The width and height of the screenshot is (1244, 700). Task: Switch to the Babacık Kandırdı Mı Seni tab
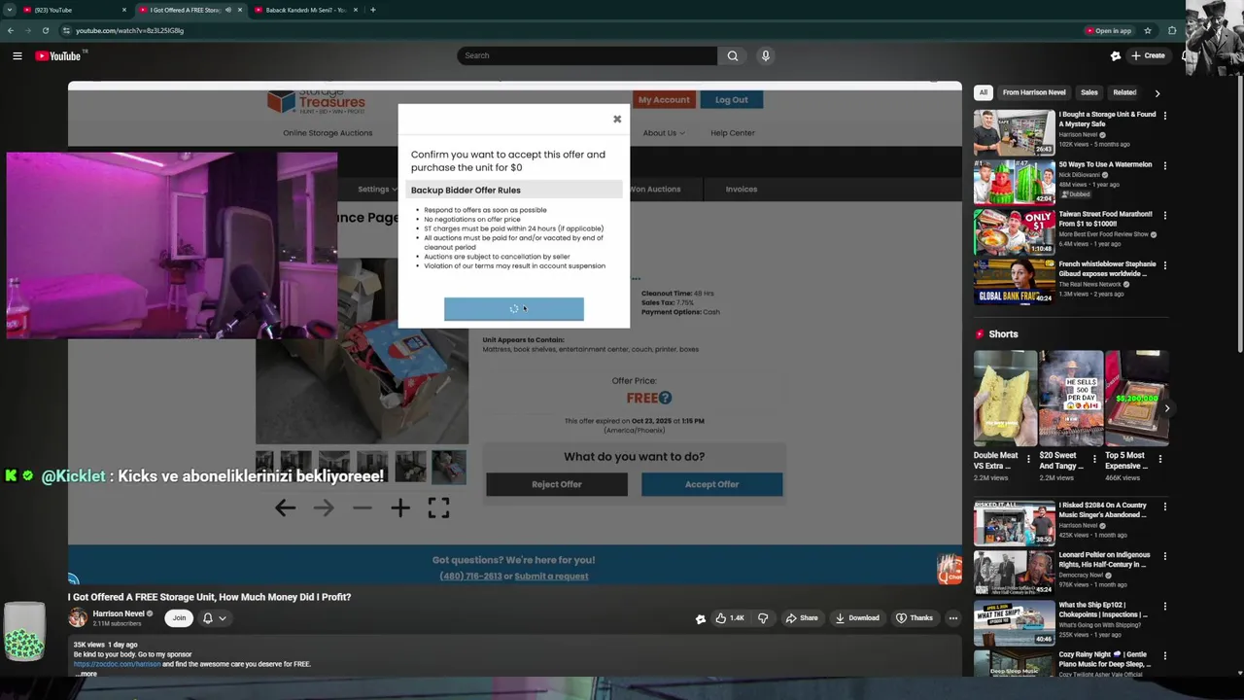point(305,10)
